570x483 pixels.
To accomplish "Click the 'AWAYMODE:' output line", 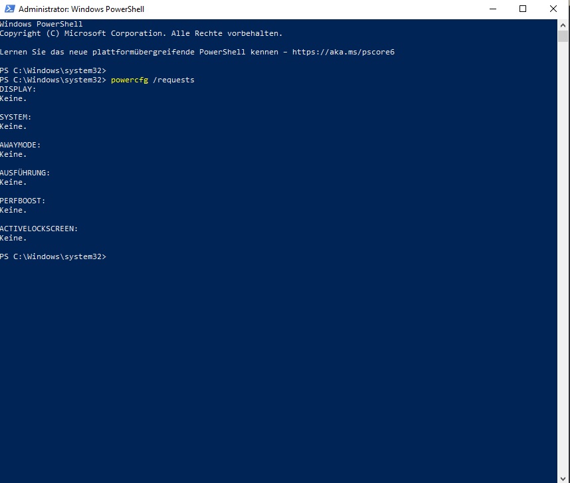I will click(x=21, y=145).
